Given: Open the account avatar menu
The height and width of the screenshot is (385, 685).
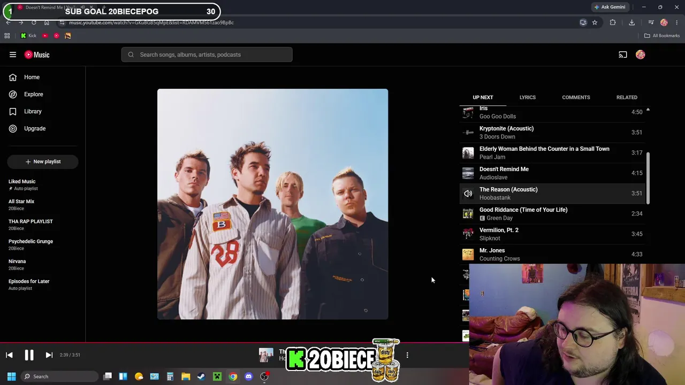Looking at the screenshot, I should click(641, 55).
